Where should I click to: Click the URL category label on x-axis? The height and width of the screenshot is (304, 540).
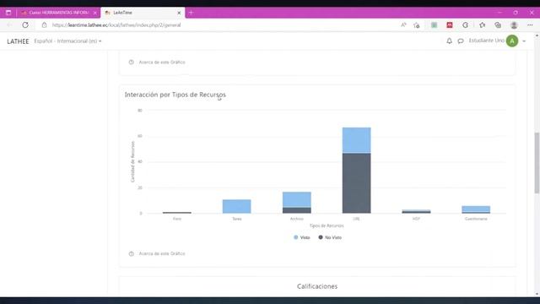pyautogui.click(x=356, y=219)
